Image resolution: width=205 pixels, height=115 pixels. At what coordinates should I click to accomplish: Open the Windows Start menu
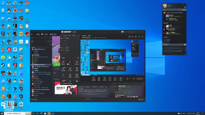(2, 113)
